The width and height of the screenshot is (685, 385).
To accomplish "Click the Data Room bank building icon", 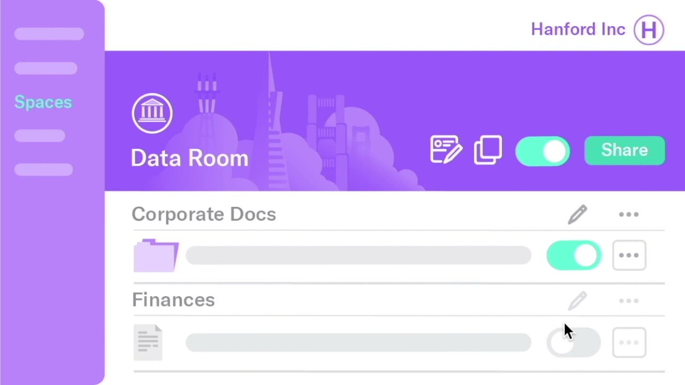I will [x=152, y=113].
